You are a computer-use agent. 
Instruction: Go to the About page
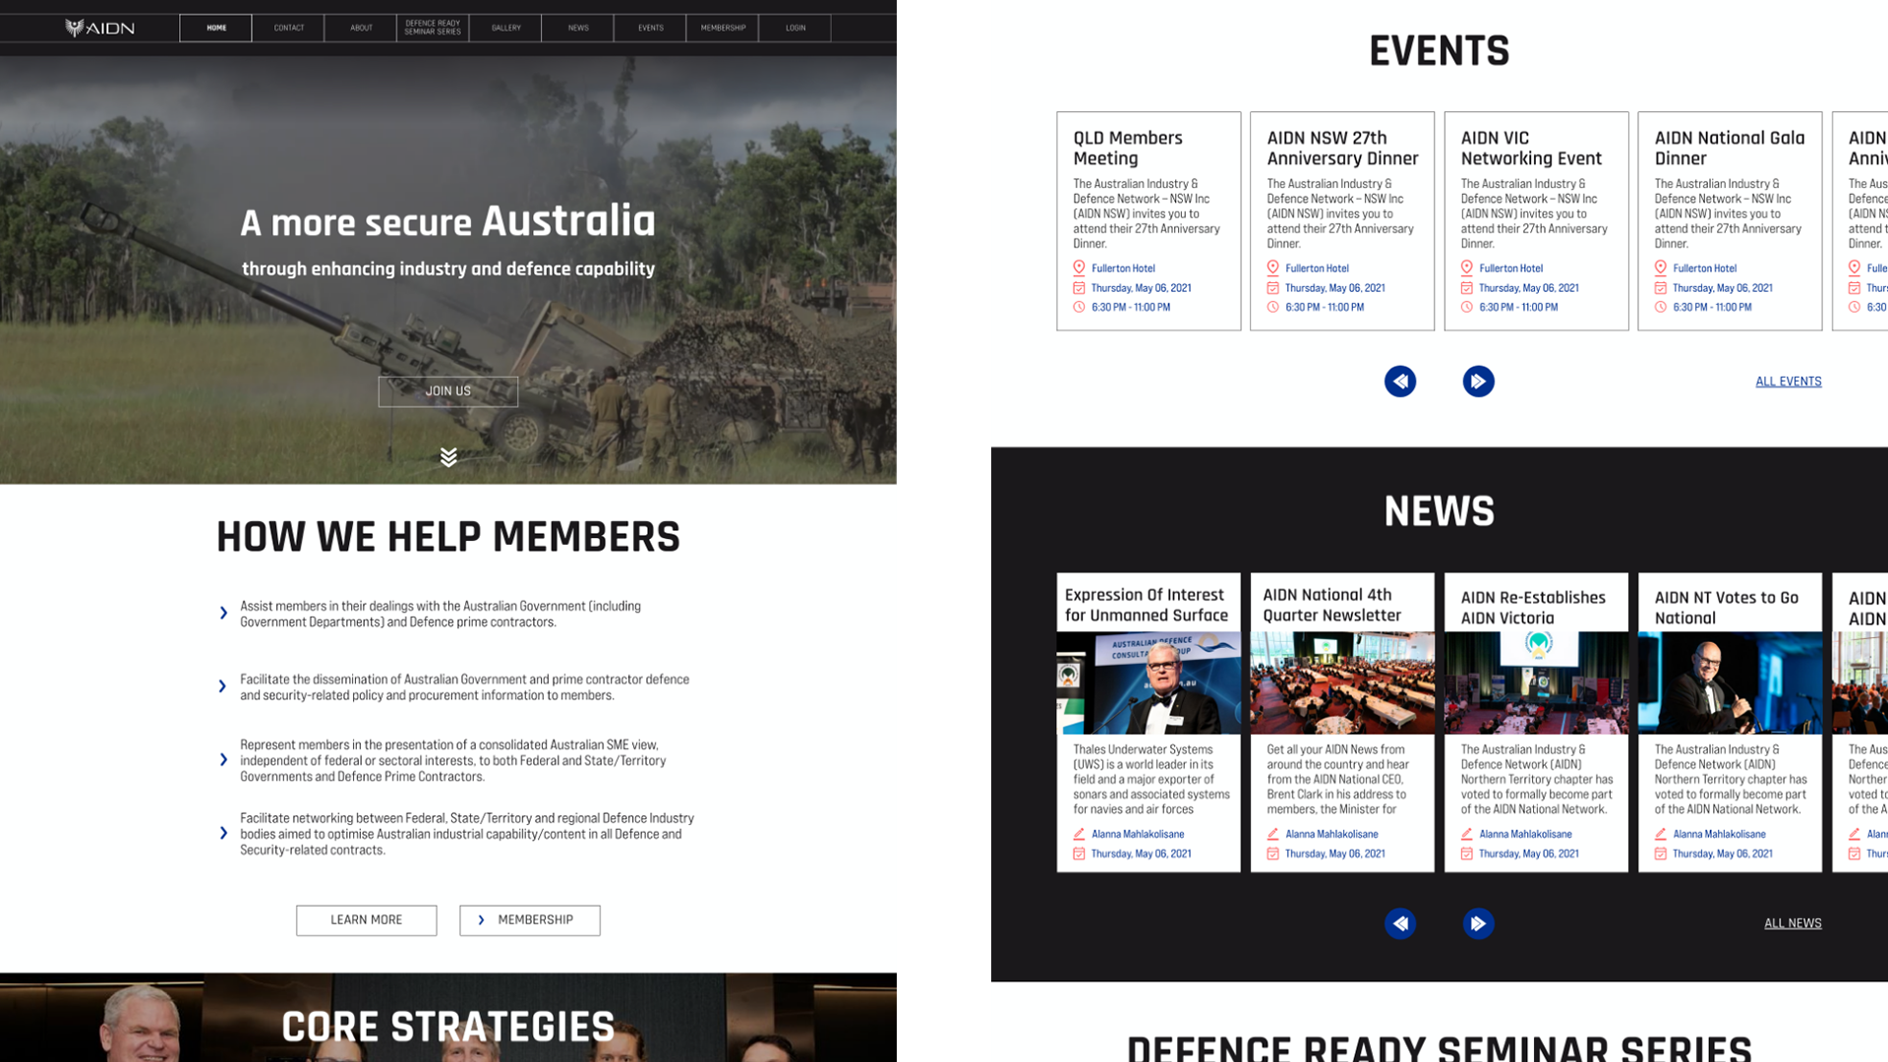[x=361, y=28]
